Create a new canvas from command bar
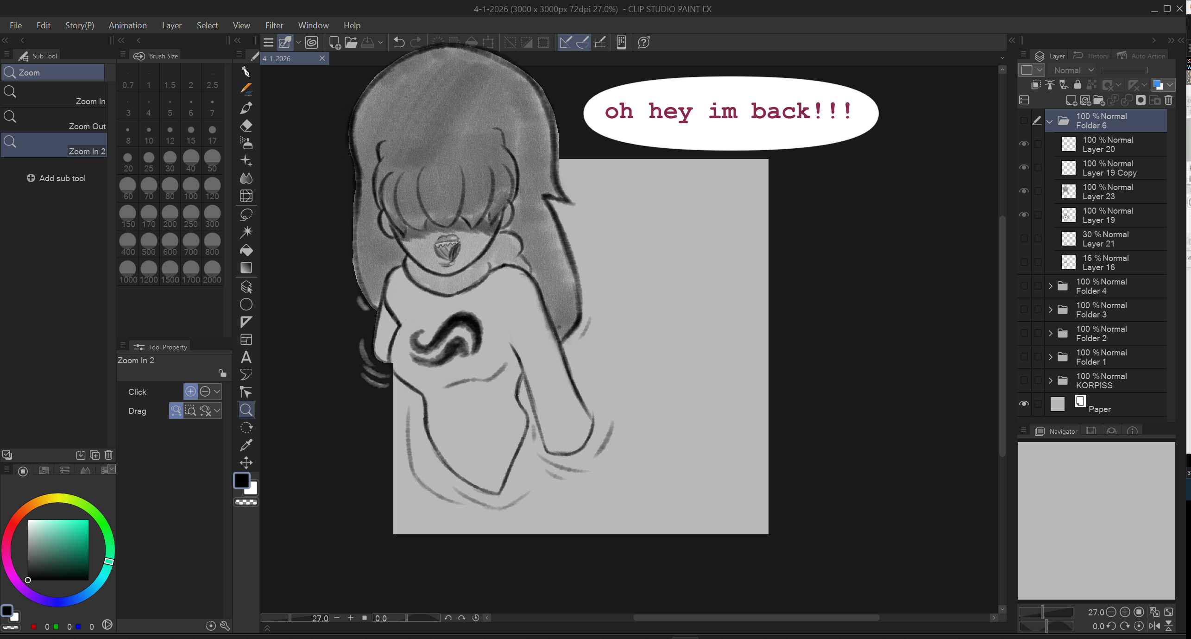The height and width of the screenshot is (639, 1191). coord(334,43)
